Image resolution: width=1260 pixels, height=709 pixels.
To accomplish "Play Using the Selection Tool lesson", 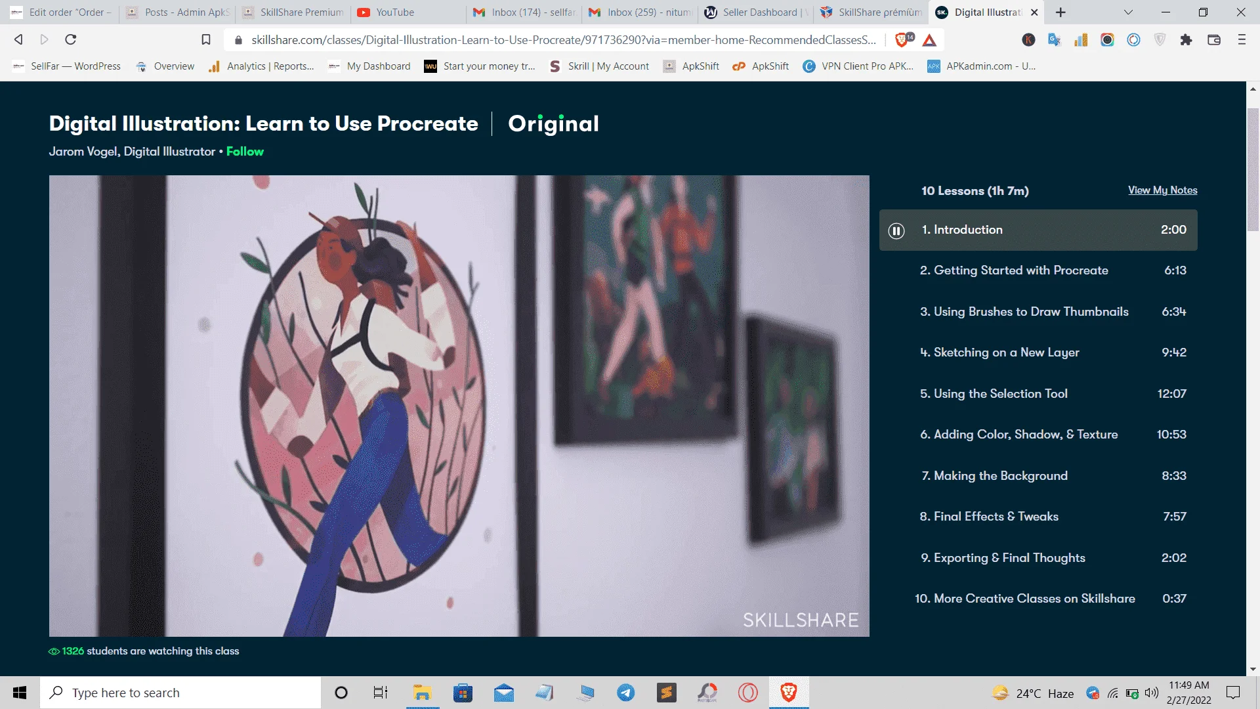I will click(x=1038, y=394).
